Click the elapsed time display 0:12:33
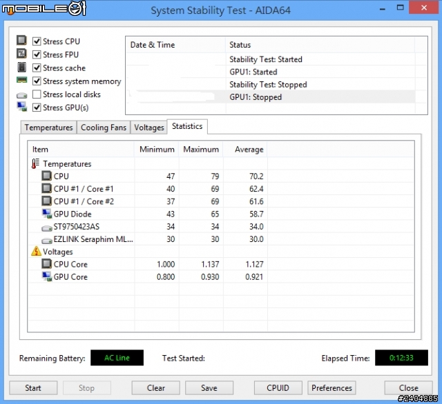442x404 pixels. [401, 358]
